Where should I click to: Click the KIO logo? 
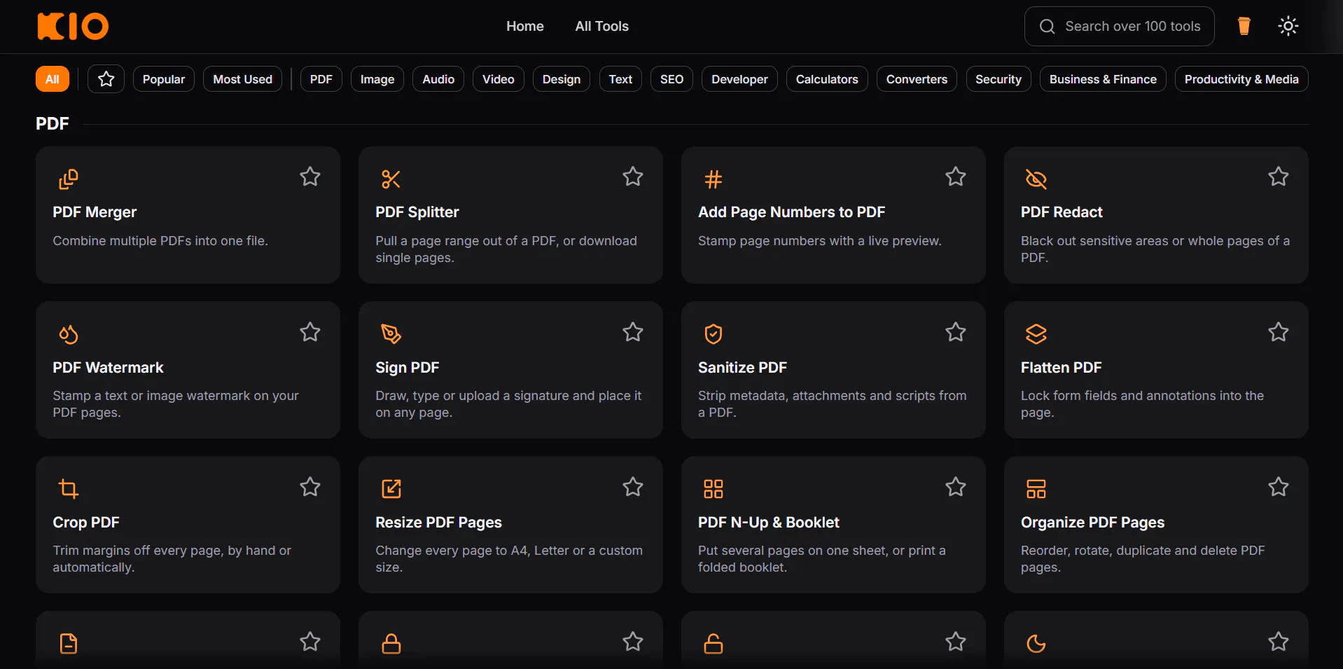coord(73,26)
